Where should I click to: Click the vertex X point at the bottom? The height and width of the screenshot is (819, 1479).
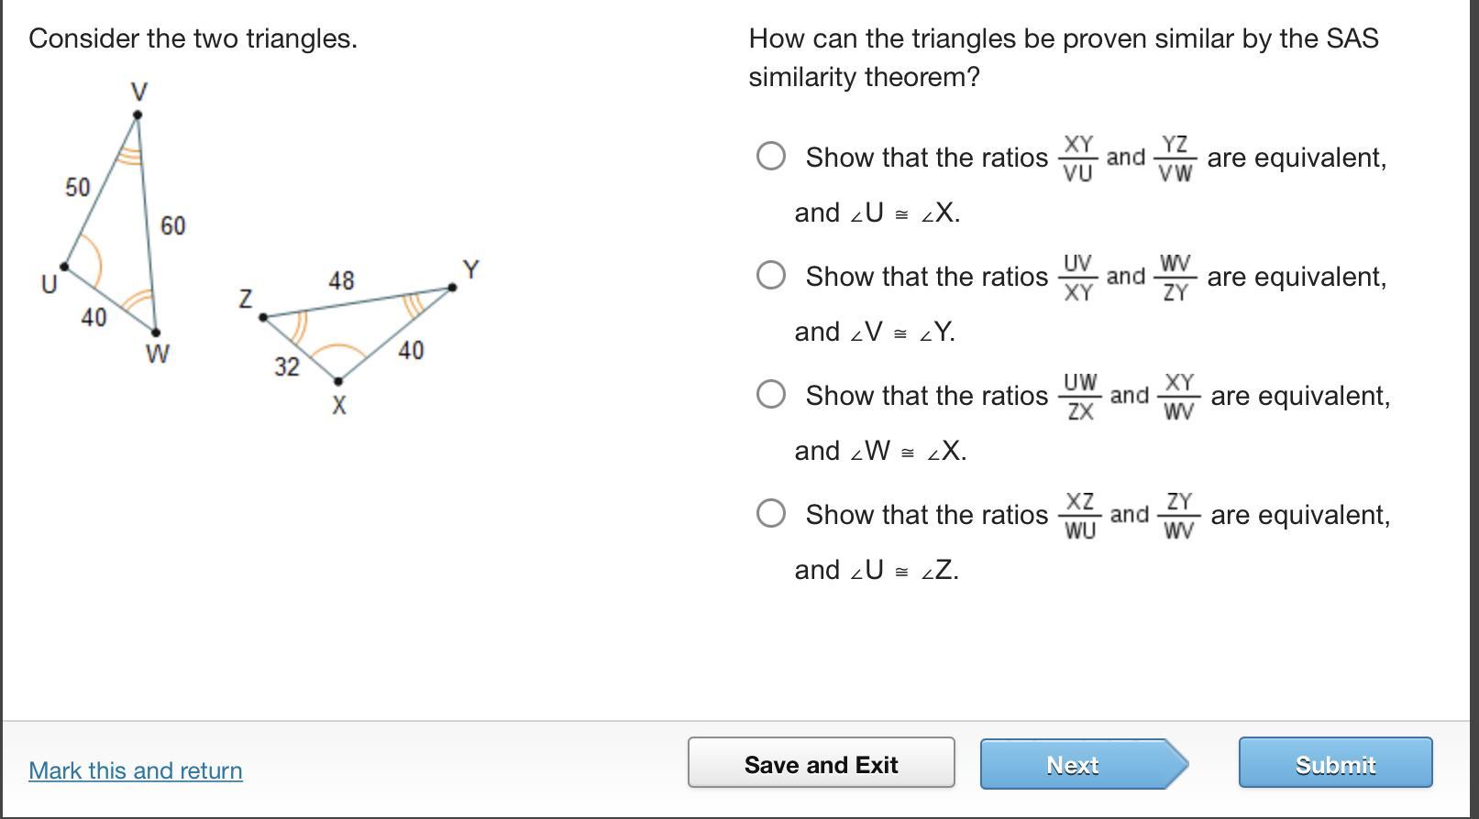[x=338, y=381]
